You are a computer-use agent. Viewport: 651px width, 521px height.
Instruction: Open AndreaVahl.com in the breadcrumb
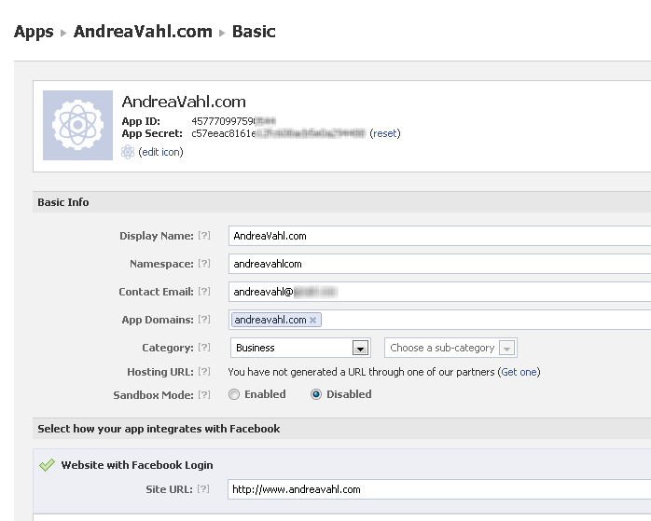(x=143, y=32)
